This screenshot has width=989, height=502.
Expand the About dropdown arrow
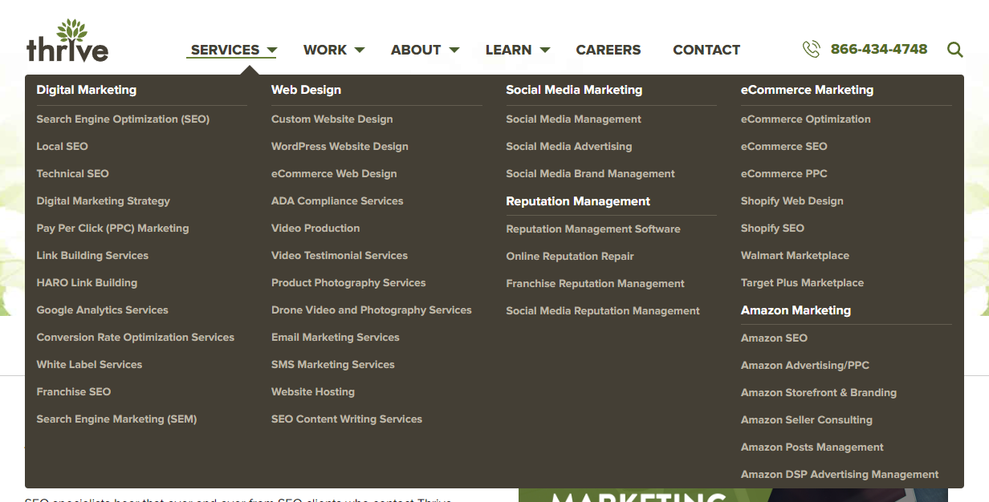click(454, 50)
